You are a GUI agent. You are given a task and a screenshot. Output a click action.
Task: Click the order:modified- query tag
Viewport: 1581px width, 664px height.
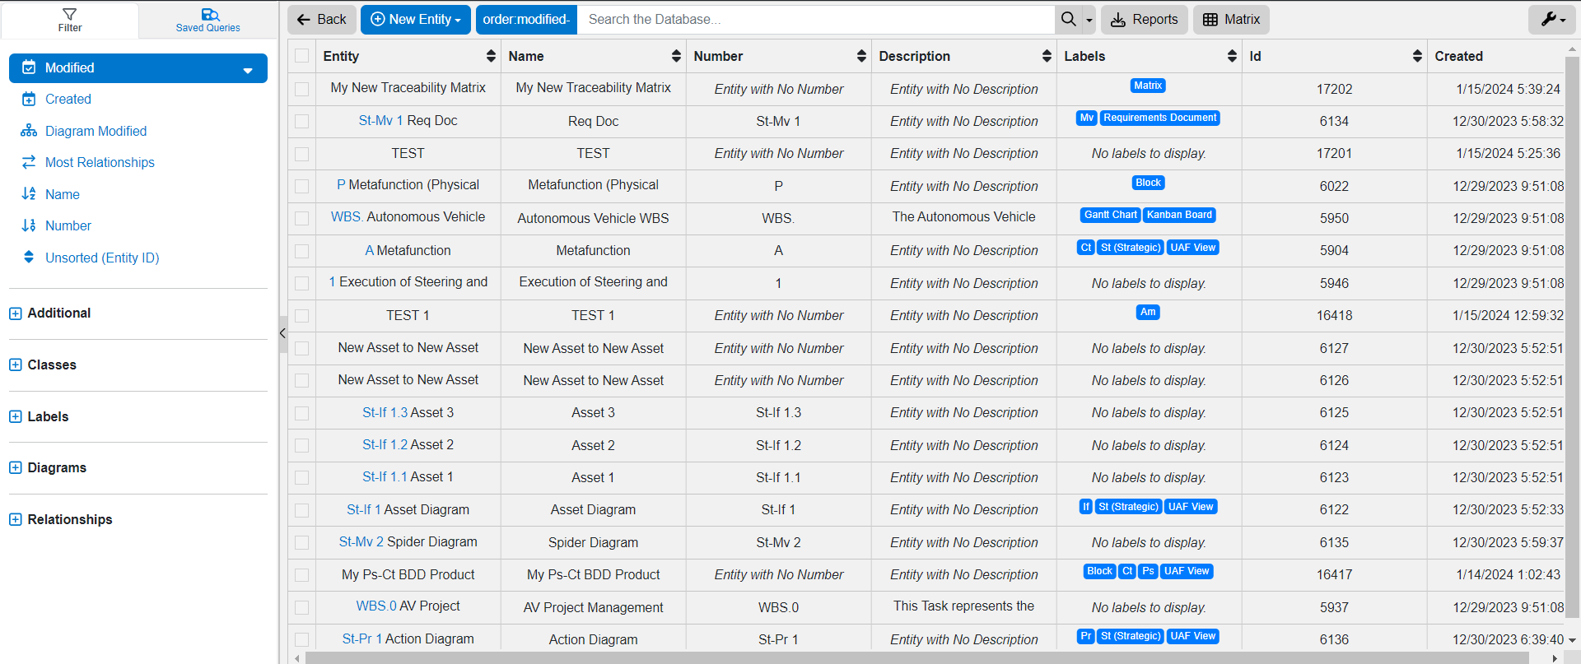point(526,20)
